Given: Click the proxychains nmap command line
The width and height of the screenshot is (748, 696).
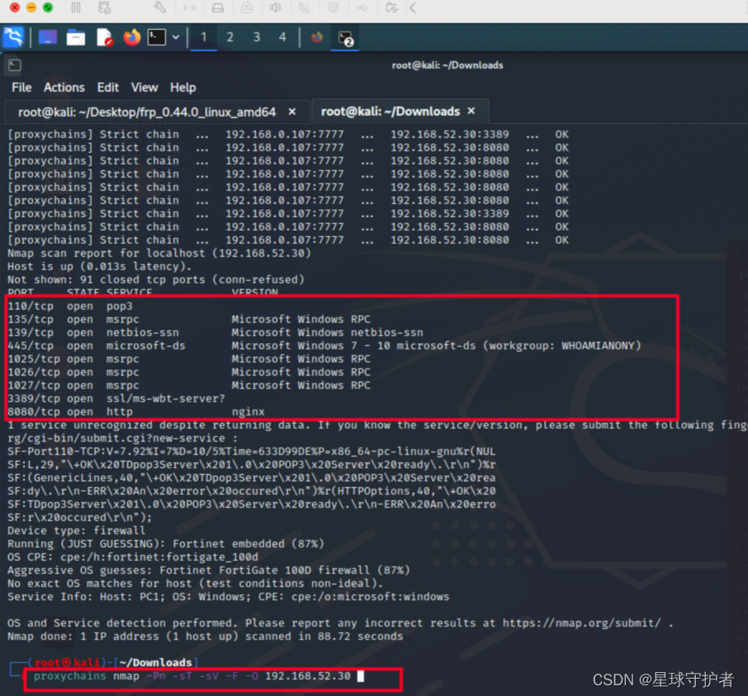Looking at the screenshot, I should pyautogui.click(x=192, y=676).
